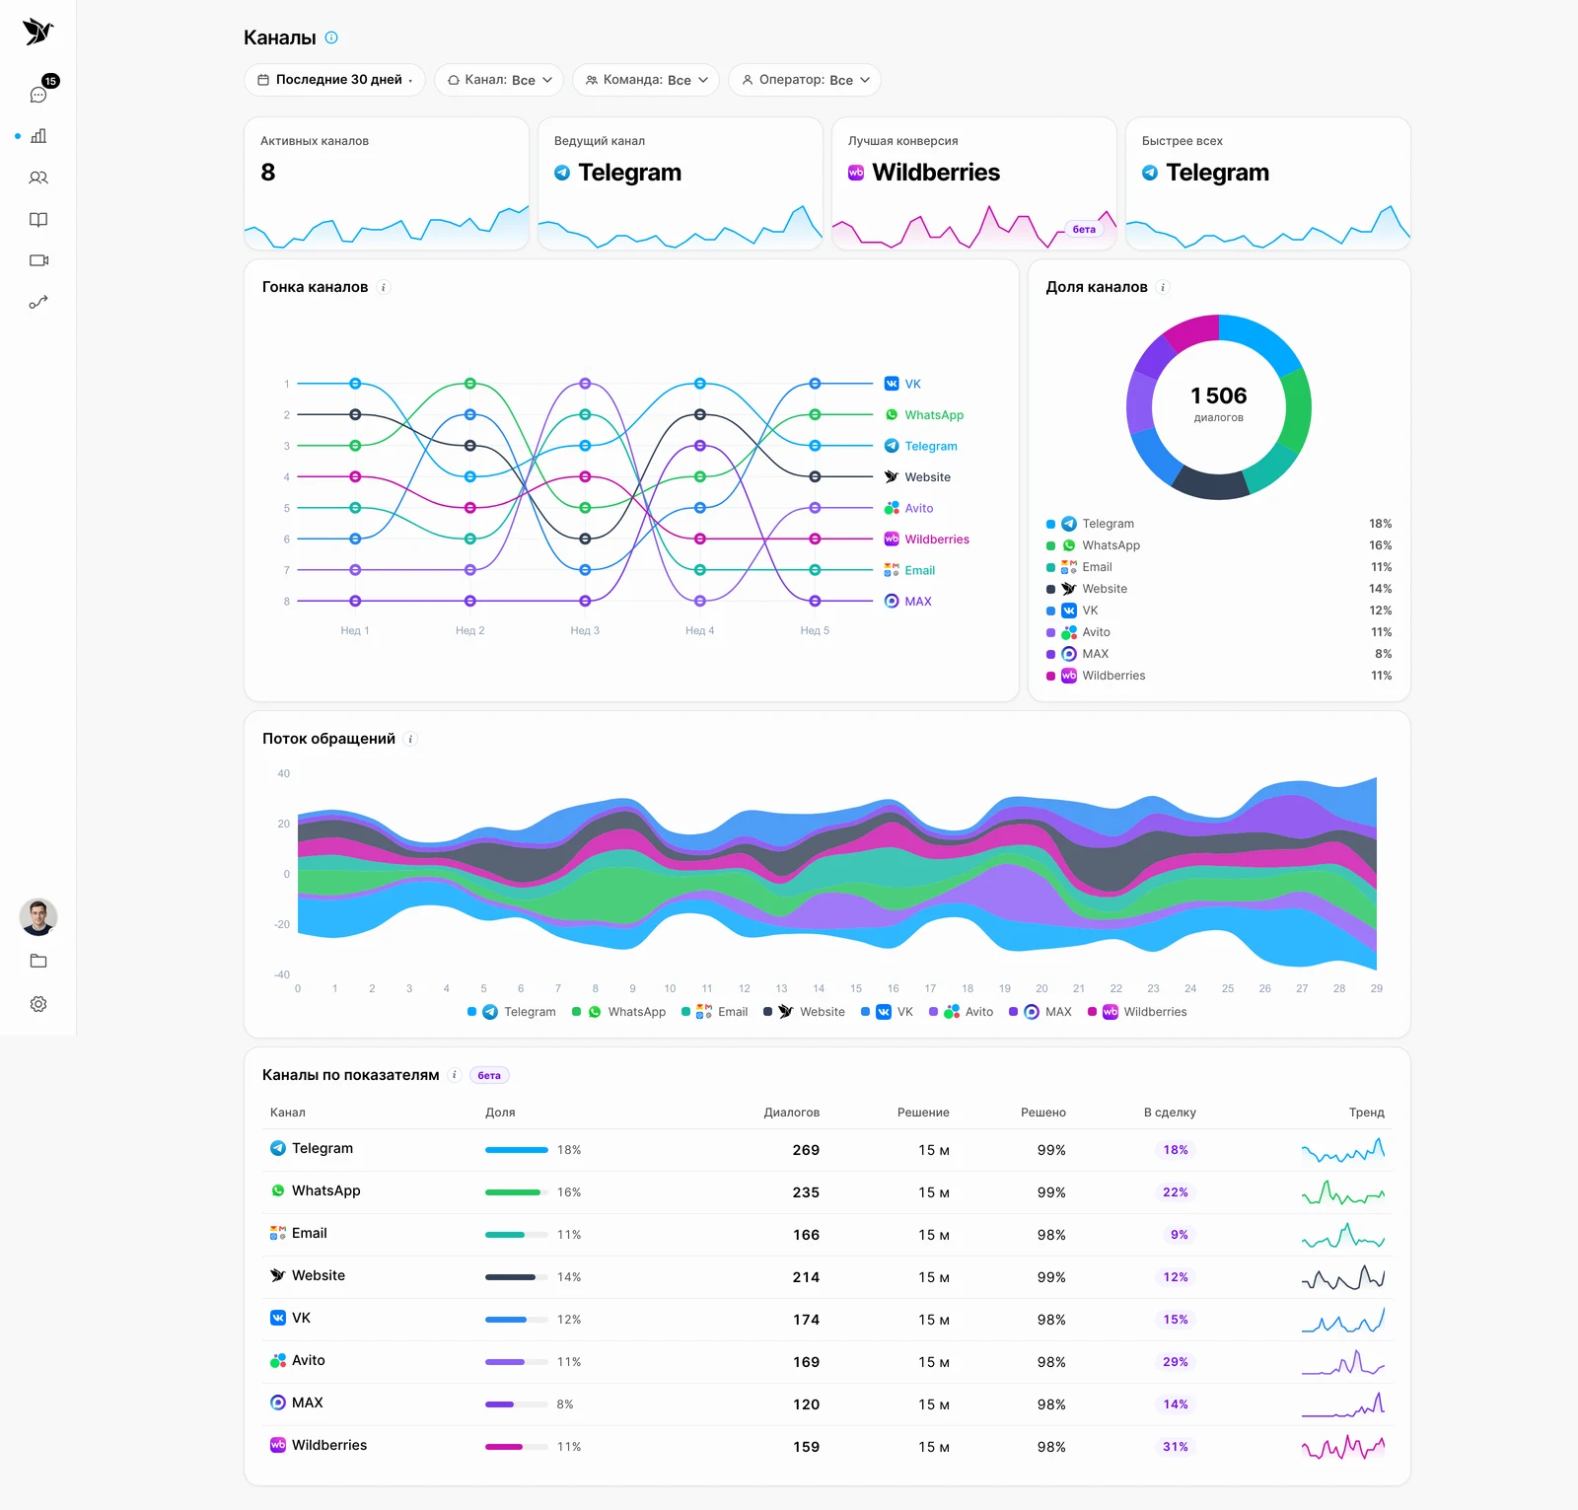
Task: Click the Telegram icon in the race chart legend
Action: tap(892, 446)
